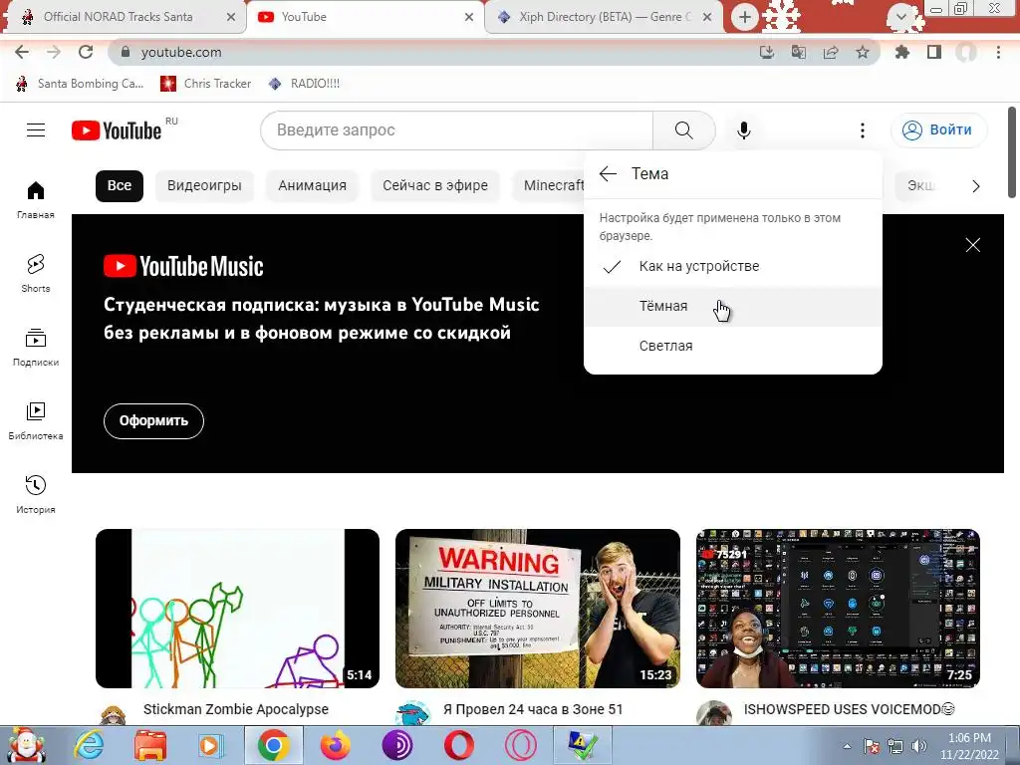Open Chrome profile avatar
This screenshot has width=1020, height=765.
click(966, 52)
